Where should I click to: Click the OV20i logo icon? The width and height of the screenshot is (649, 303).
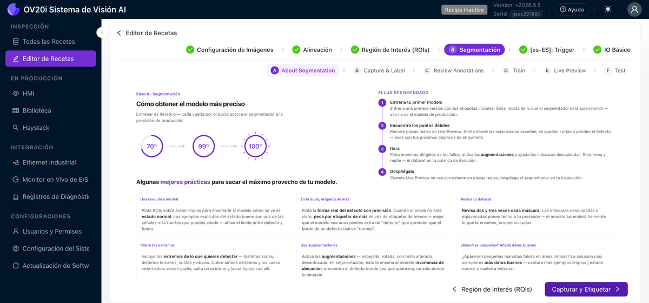pyautogui.click(x=14, y=10)
